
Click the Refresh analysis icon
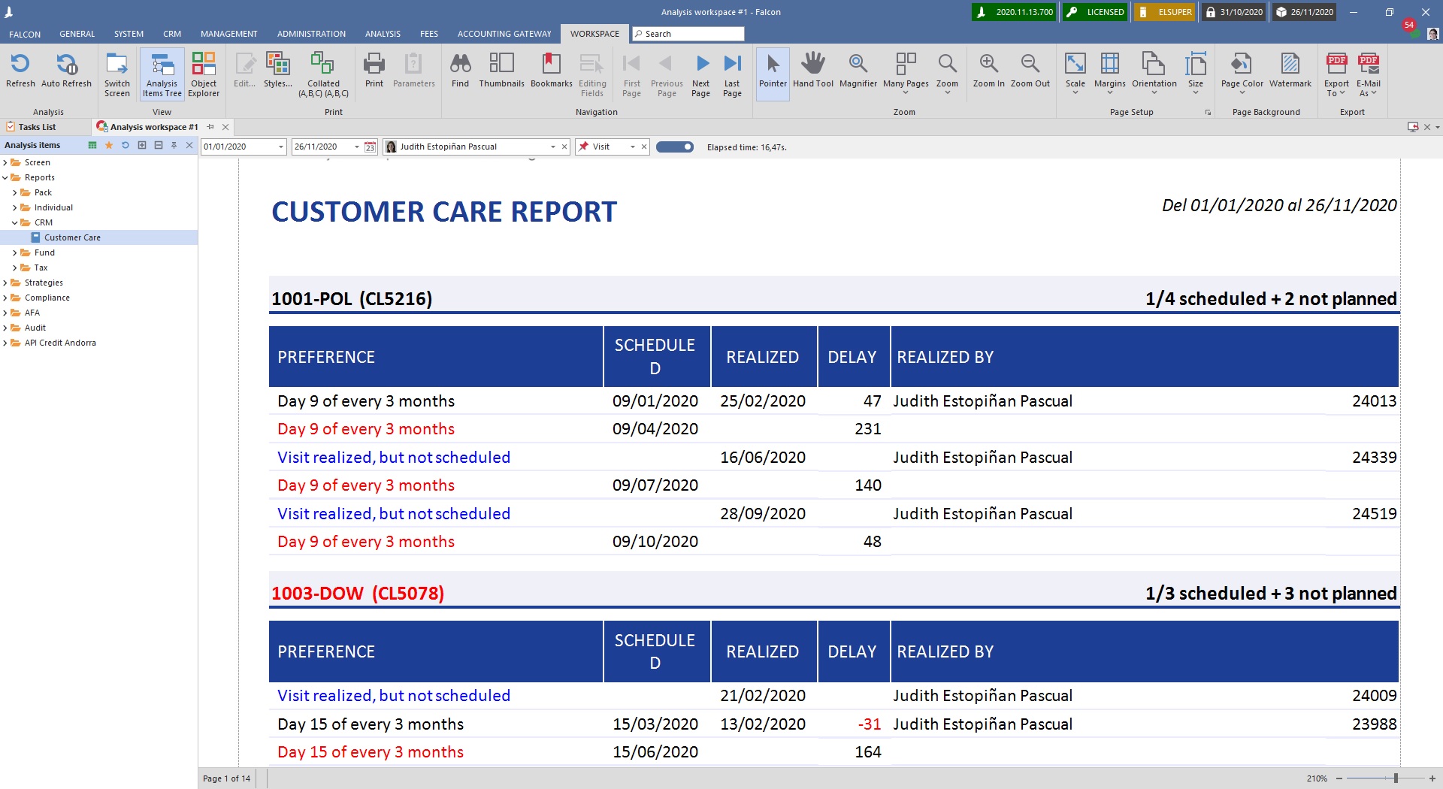coord(20,71)
